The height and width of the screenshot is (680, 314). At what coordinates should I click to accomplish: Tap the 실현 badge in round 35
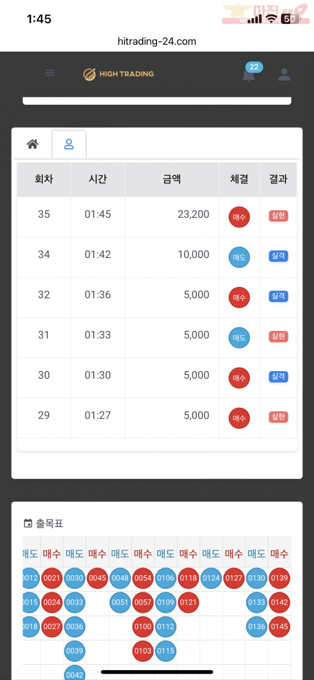pyautogui.click(x=278, y=216)
